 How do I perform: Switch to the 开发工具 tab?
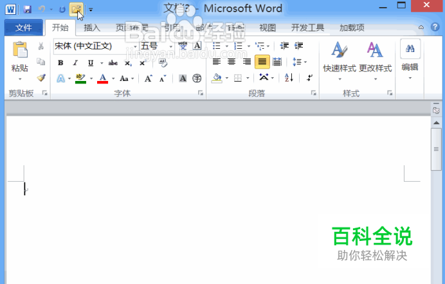tap(307, 28)
